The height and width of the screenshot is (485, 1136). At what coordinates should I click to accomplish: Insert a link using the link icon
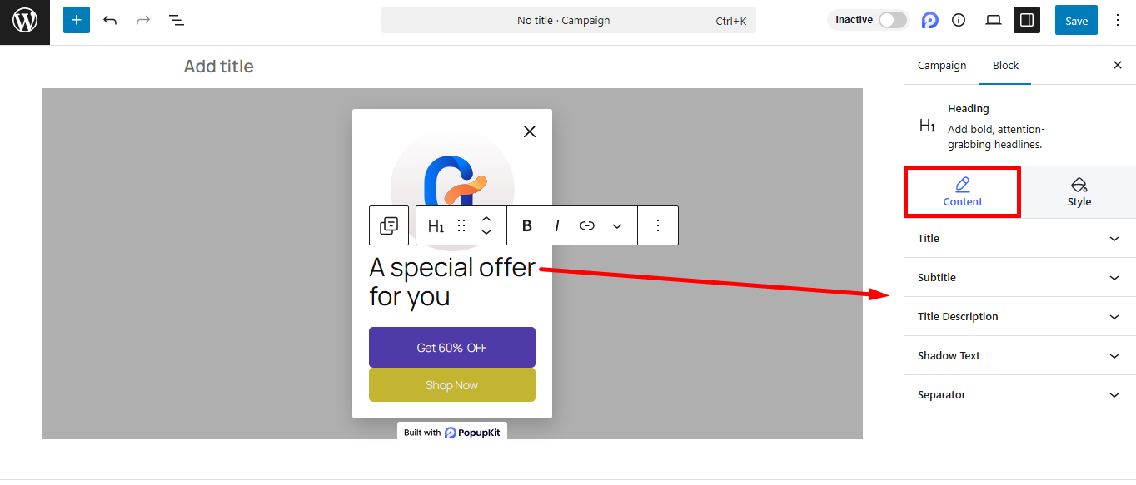587,225
